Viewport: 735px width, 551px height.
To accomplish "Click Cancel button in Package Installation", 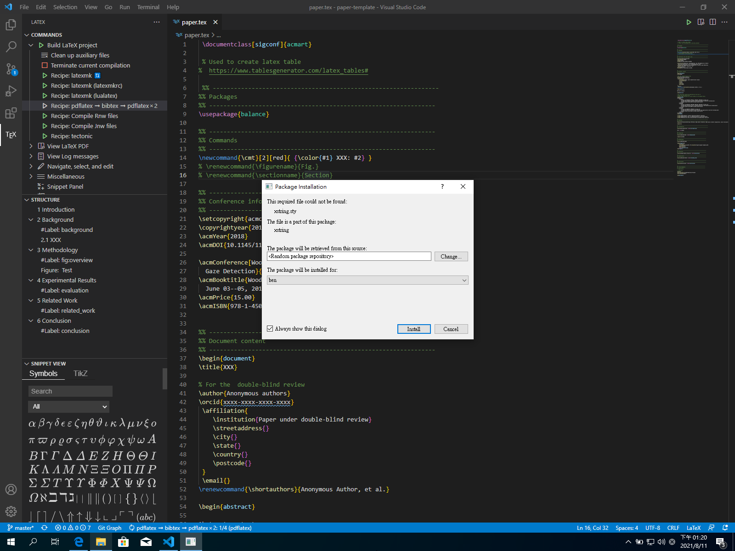I will pos(451,329).
